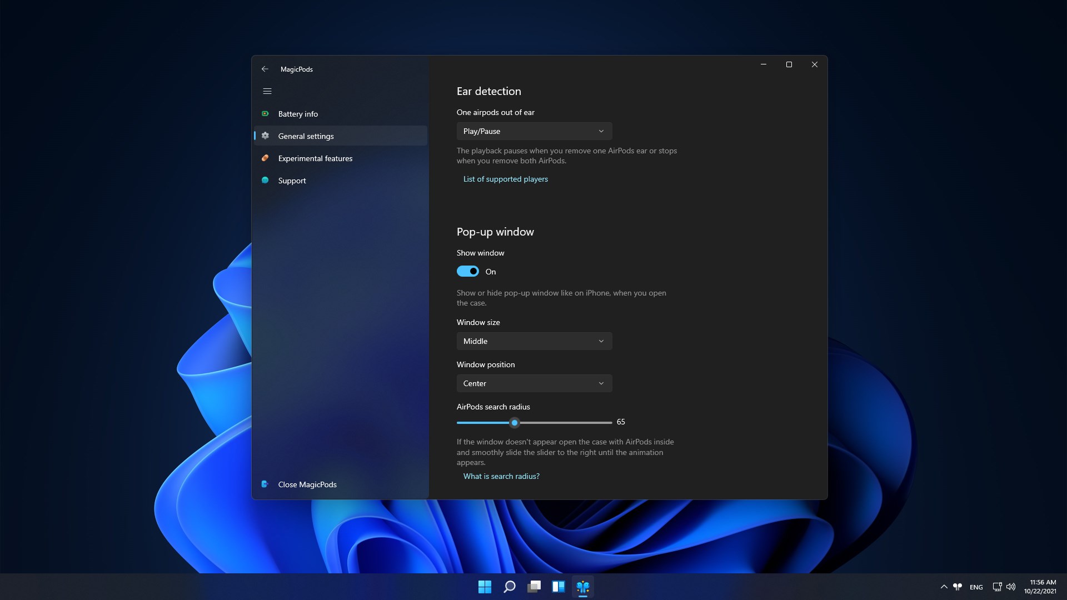Click What is search radius link

[x=501, y=476]
